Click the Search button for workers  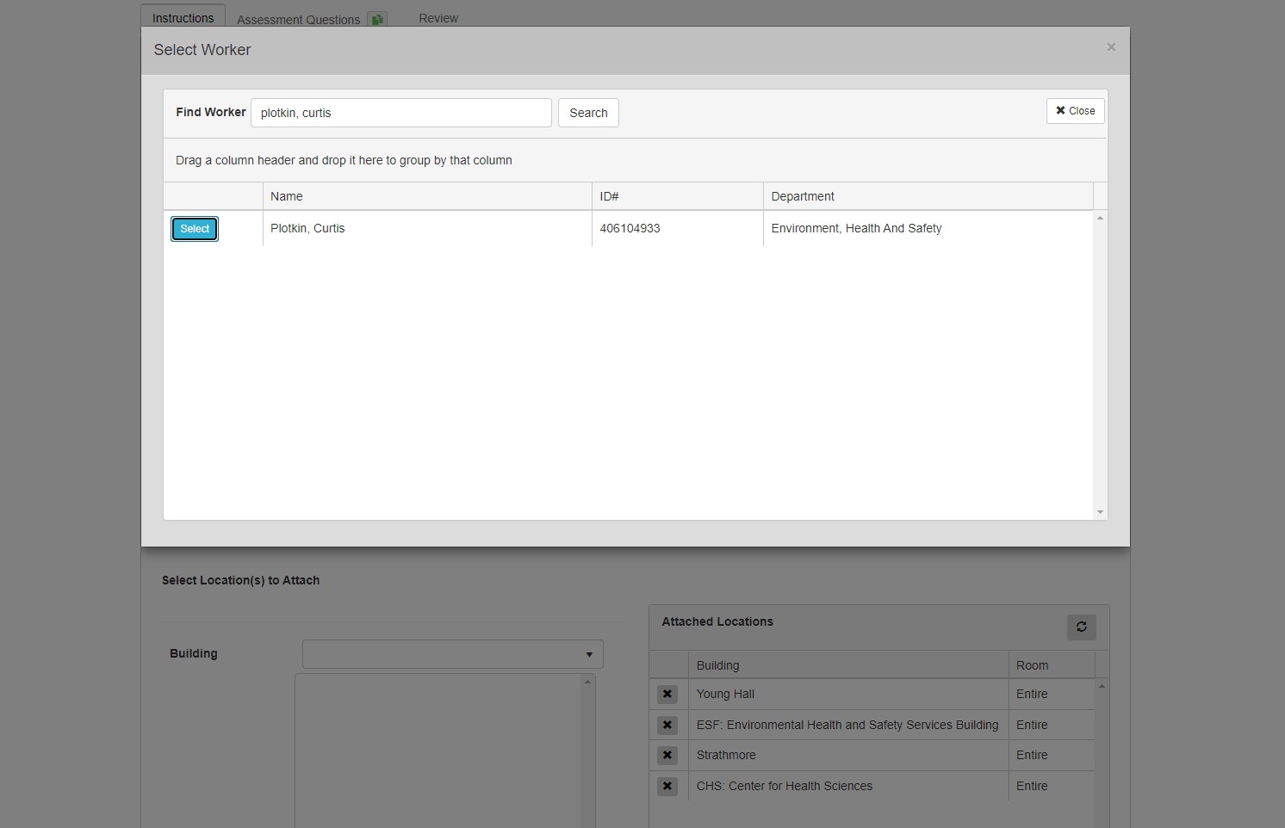588,113
